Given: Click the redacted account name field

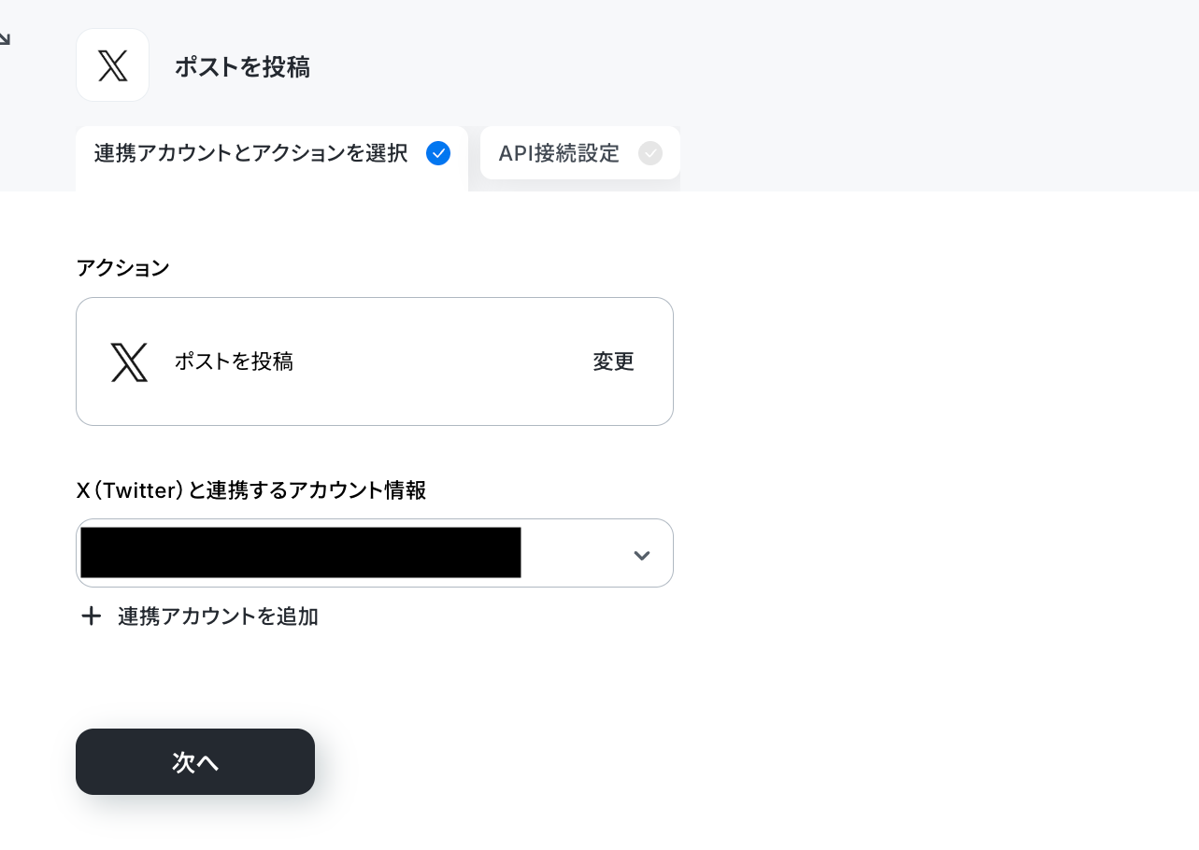Looking at the screenshot, I should 301,553.
